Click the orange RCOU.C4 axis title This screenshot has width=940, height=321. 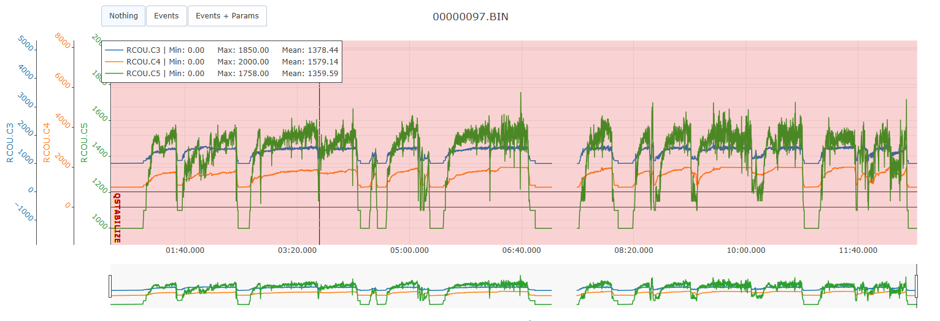tap(47, 143)
